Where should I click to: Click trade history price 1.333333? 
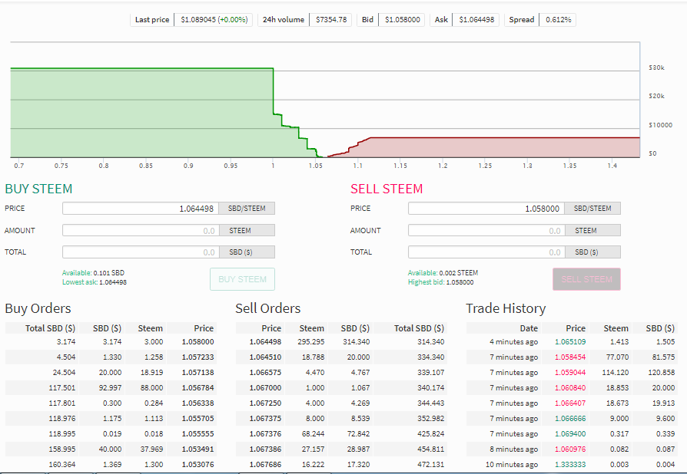570,464
